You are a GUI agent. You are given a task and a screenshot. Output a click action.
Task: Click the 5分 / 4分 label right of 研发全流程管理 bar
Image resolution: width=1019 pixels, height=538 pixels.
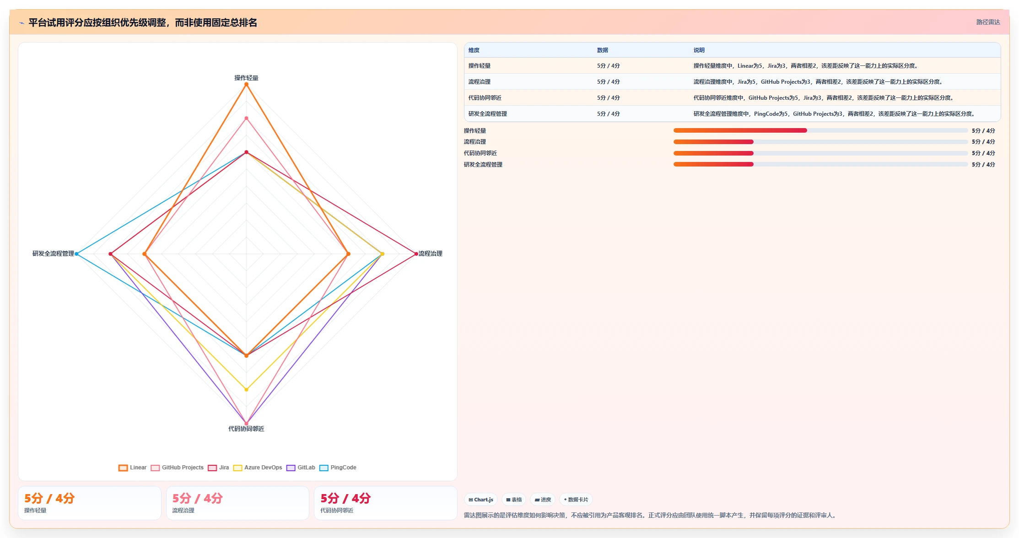983,165
